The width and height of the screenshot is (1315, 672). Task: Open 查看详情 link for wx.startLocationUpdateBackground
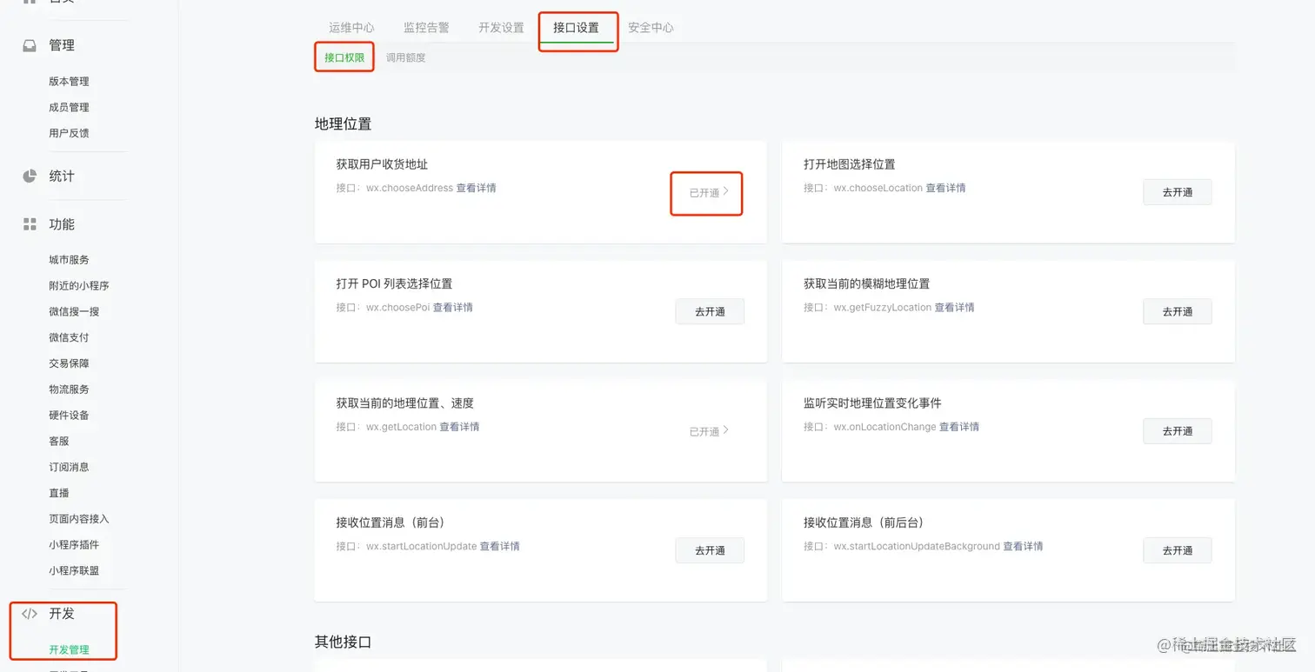(1023, 547)
